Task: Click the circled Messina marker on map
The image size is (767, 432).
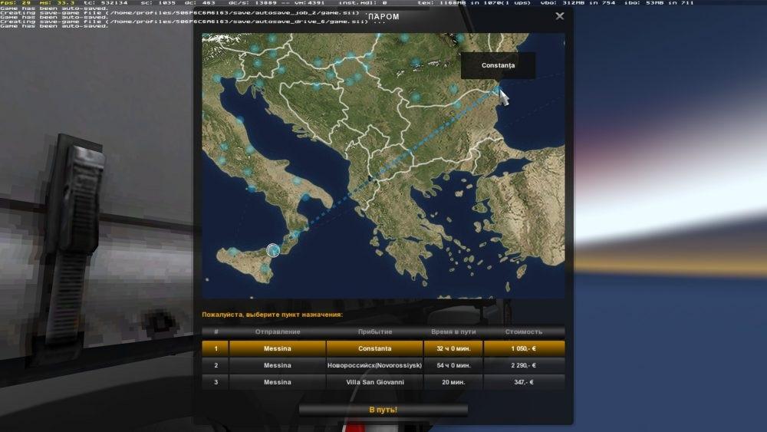Action: click(x=272, y=249)
